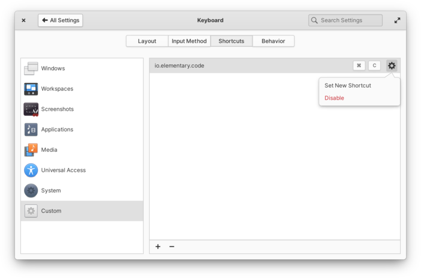
Task: Click the C key cap of shortcut
Action: [x=374, y=65]
